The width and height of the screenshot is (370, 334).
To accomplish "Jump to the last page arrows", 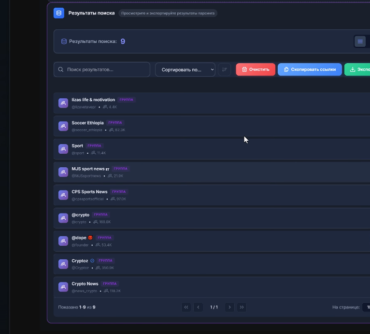I will click(x=242, y=307).
